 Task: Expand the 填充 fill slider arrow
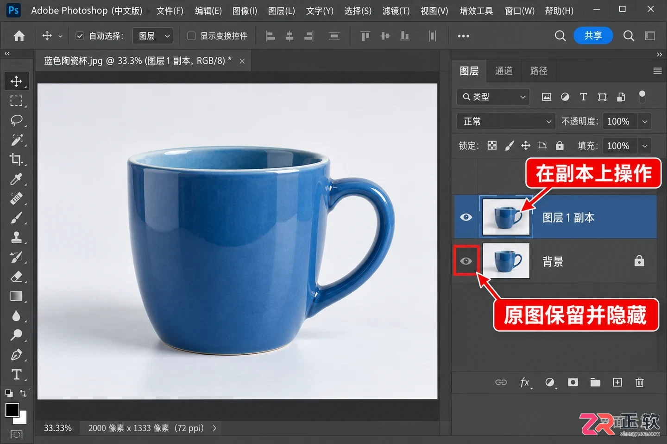pyautogui.click(x=645, y=146)
